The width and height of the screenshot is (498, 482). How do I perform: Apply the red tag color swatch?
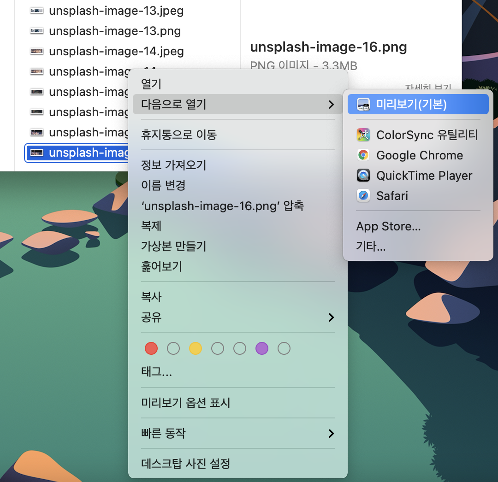pos(151,348)
